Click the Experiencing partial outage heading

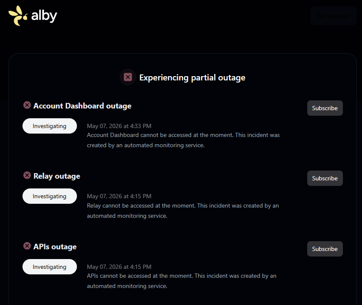point(192,78)
